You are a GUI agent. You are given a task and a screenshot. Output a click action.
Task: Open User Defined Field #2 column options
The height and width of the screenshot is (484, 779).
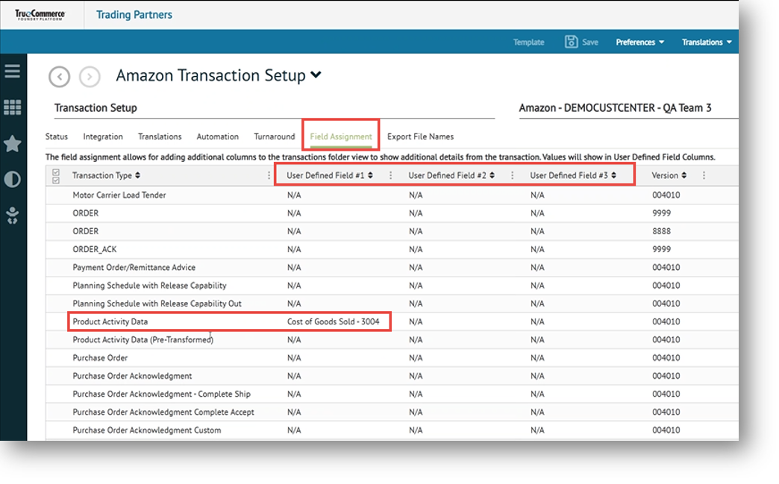512,175
